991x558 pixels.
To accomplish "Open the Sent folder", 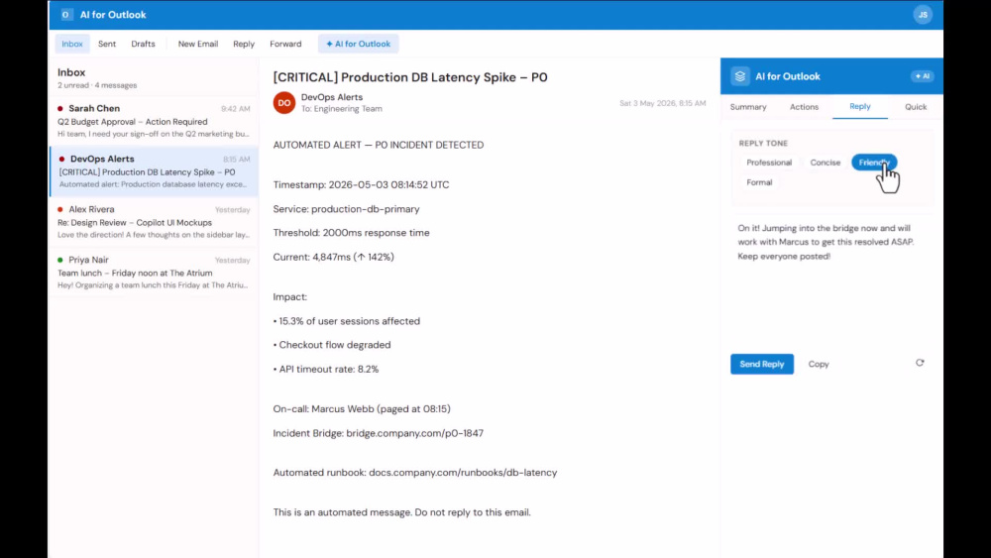I will tap(107, 44).
